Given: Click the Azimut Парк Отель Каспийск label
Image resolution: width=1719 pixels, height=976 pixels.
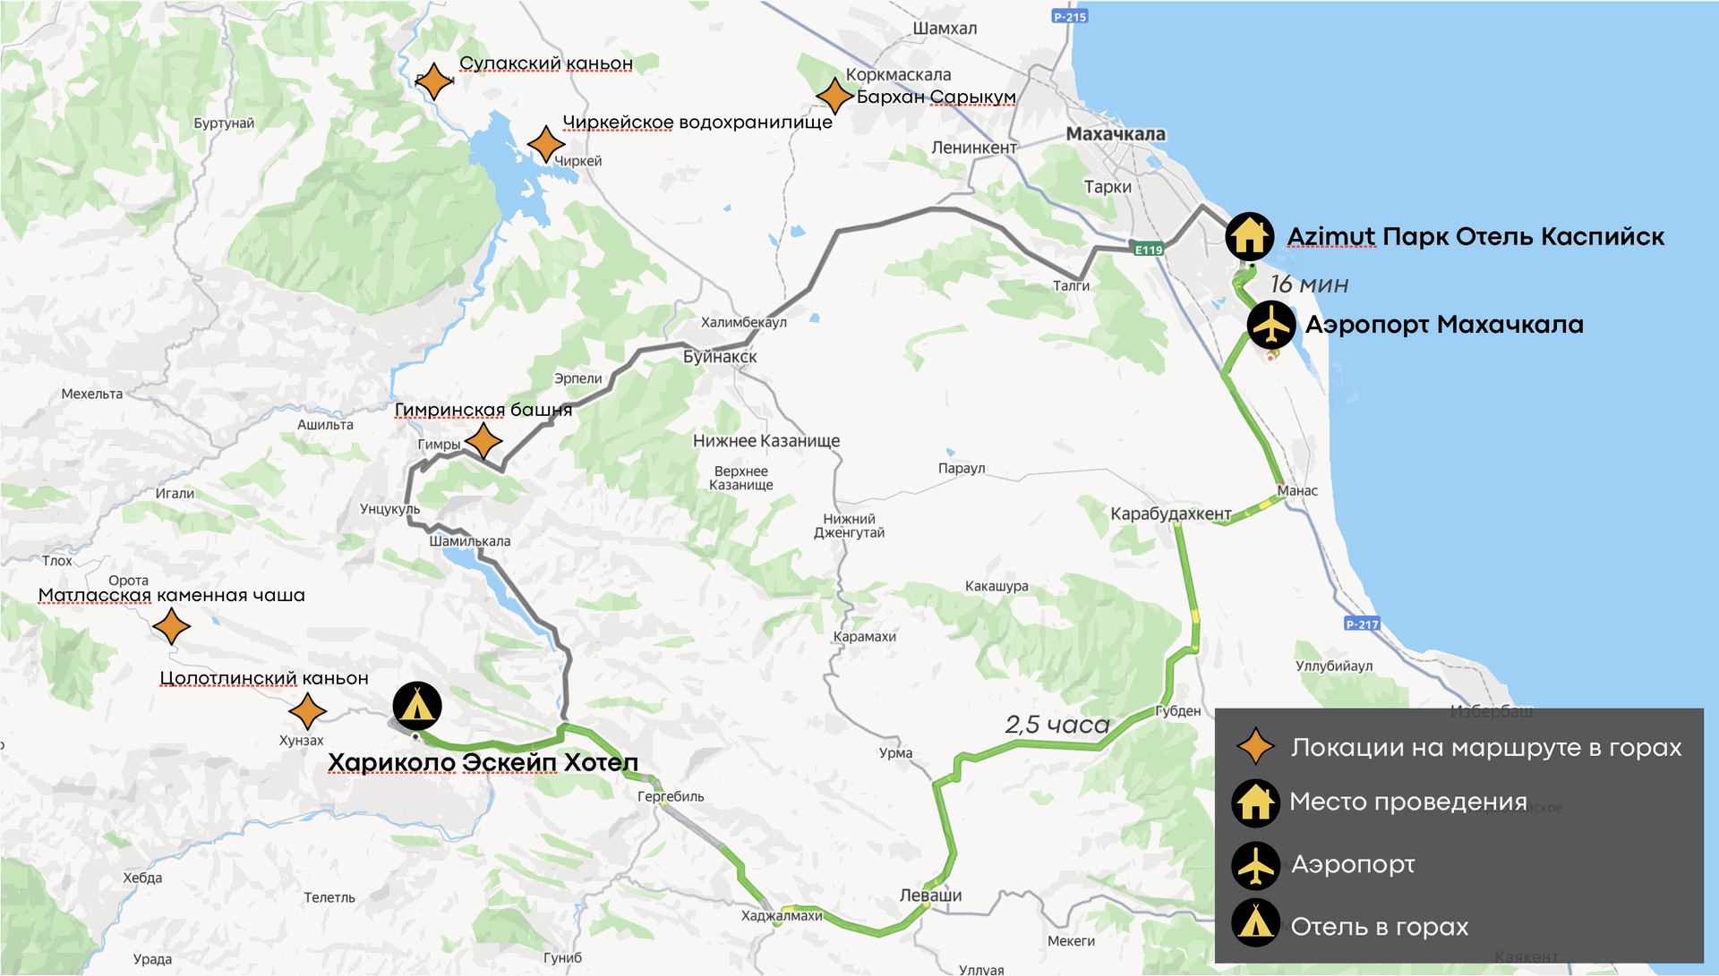Looking at the screenshot, I should tap(1475, 237).
